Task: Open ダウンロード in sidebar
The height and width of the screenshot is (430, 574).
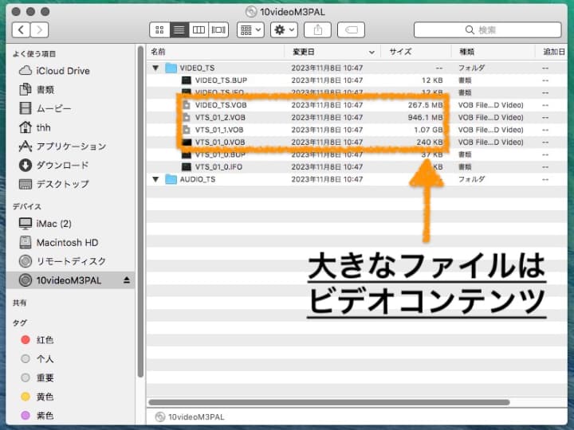Action: pyautogui.click(x=62, y=166)
